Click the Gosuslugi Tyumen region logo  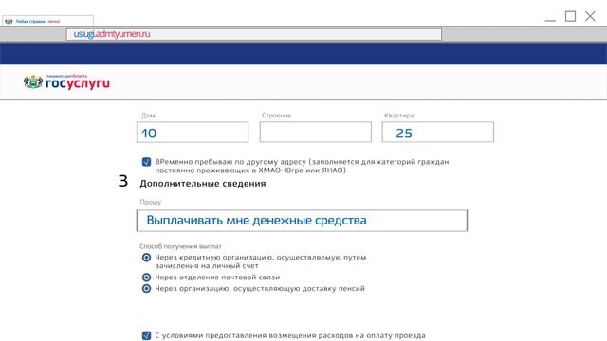click(66, 82)
